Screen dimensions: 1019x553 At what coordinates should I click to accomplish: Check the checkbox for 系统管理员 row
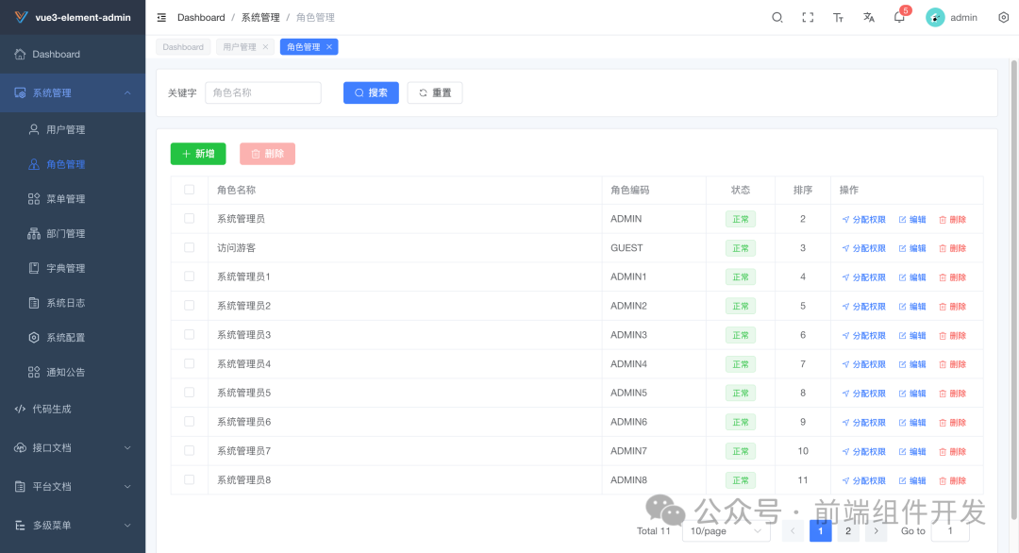coord(190,218)
